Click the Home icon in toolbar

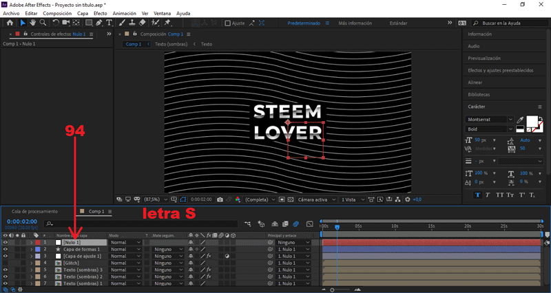(10, 23)
